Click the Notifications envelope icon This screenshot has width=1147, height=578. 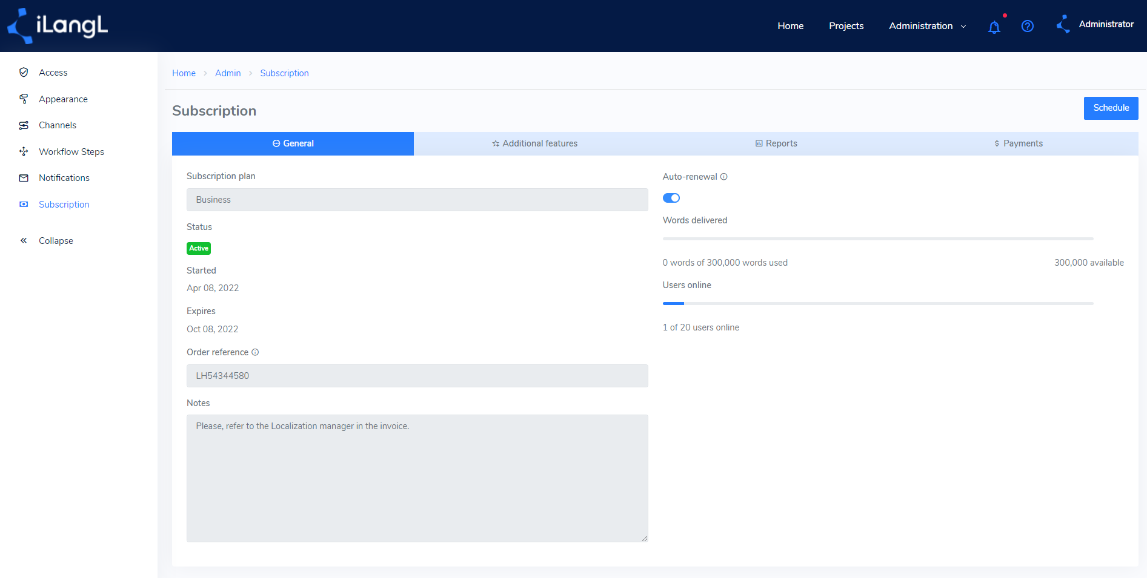(x=24, y=178)
